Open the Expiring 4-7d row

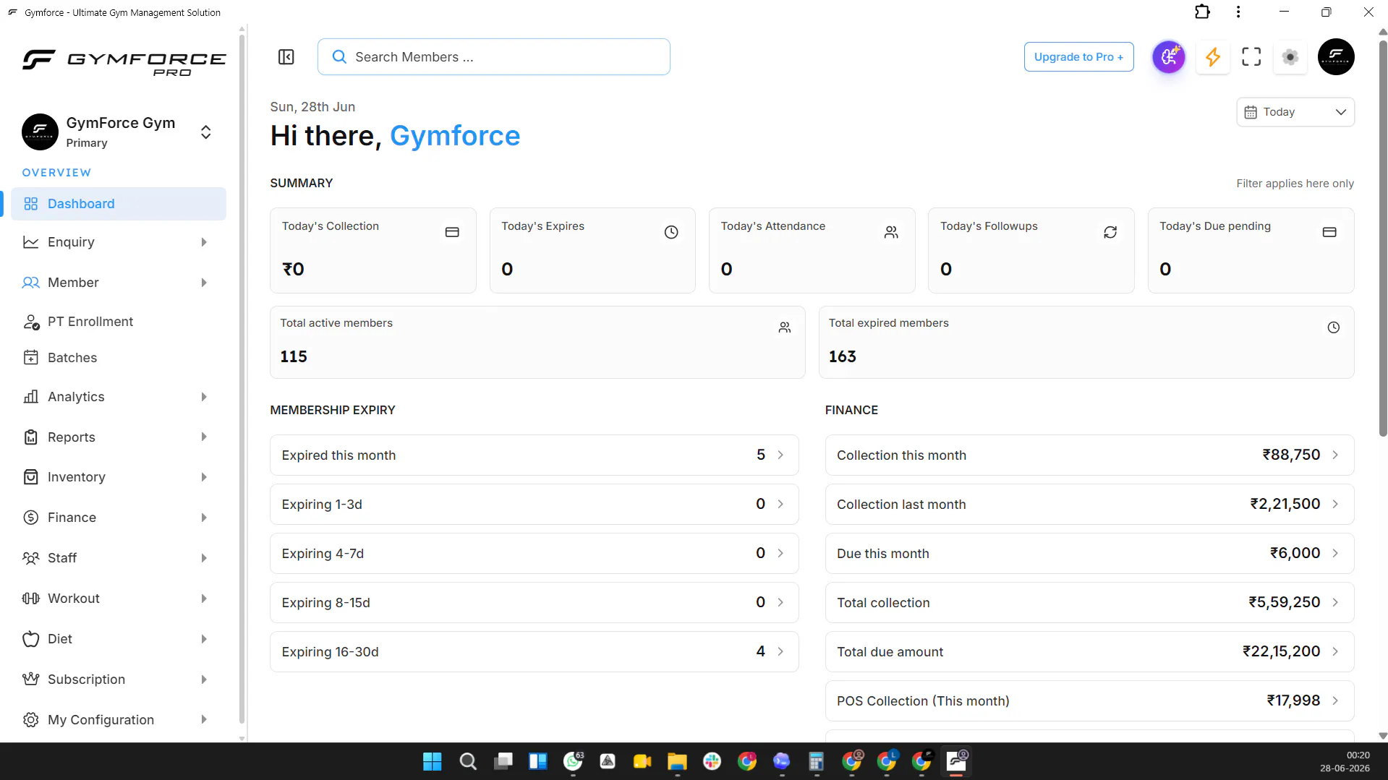click(534, 553)
